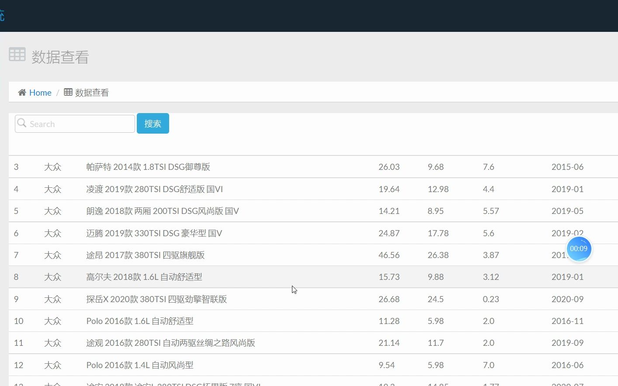Image resolution: width=618 pixels, height=386 pixels.
Task: Select 途观 2016款 280TSI 自动两驱丝绸之路风尚版
Action: point(170,343)
